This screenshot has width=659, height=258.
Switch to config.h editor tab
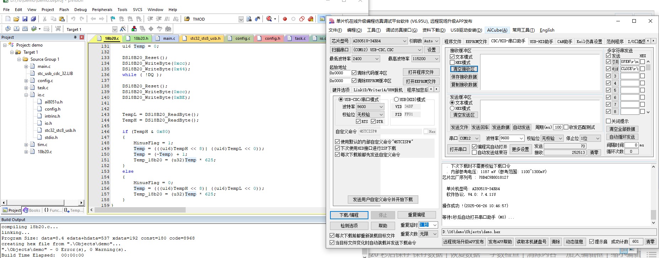(269, 38)
